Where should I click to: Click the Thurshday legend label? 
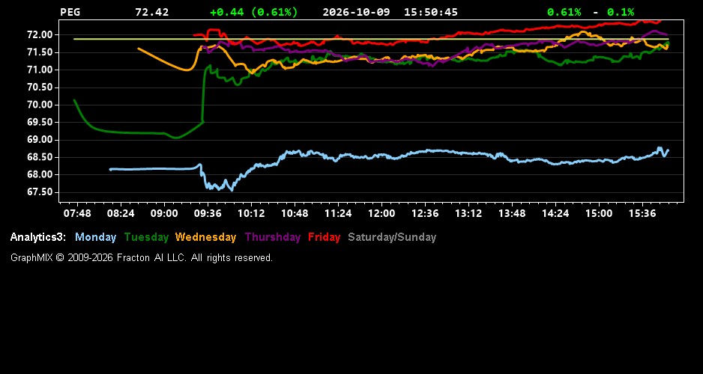coord(273,237)
